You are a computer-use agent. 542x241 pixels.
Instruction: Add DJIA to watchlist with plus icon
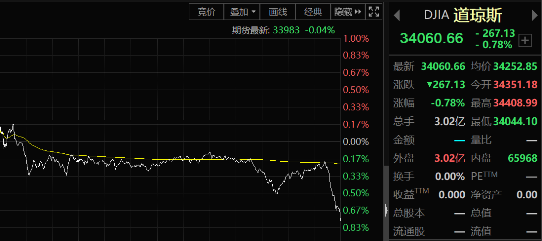pyautogui.click(x=525, y=41)
